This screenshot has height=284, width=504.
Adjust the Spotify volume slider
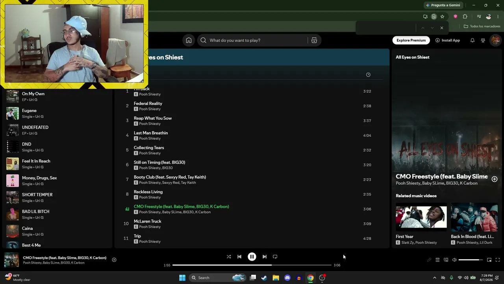(x=471, y=260)
